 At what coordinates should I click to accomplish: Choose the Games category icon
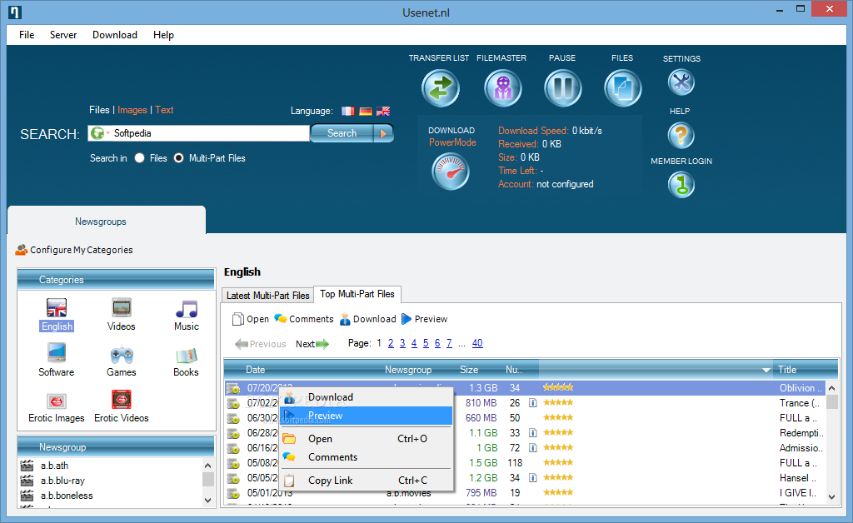click(122, 355)
